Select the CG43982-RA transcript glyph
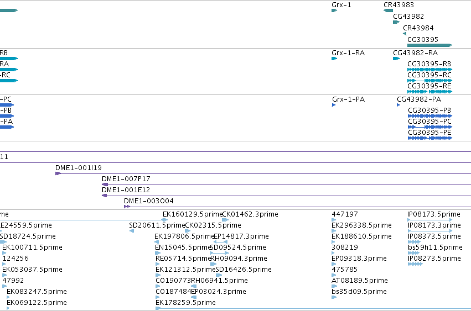471x311 pixels. 396,59
